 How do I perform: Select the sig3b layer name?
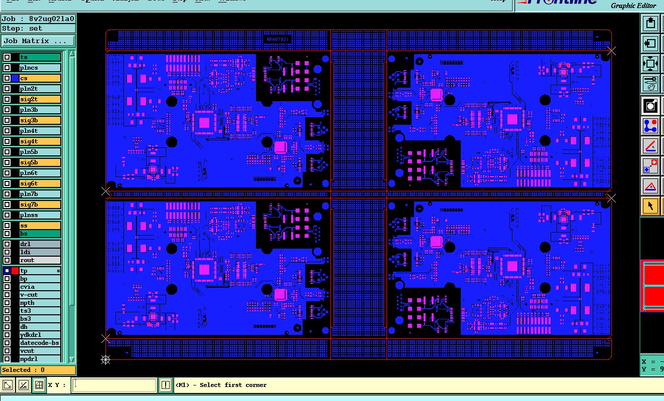coord(40,120)
